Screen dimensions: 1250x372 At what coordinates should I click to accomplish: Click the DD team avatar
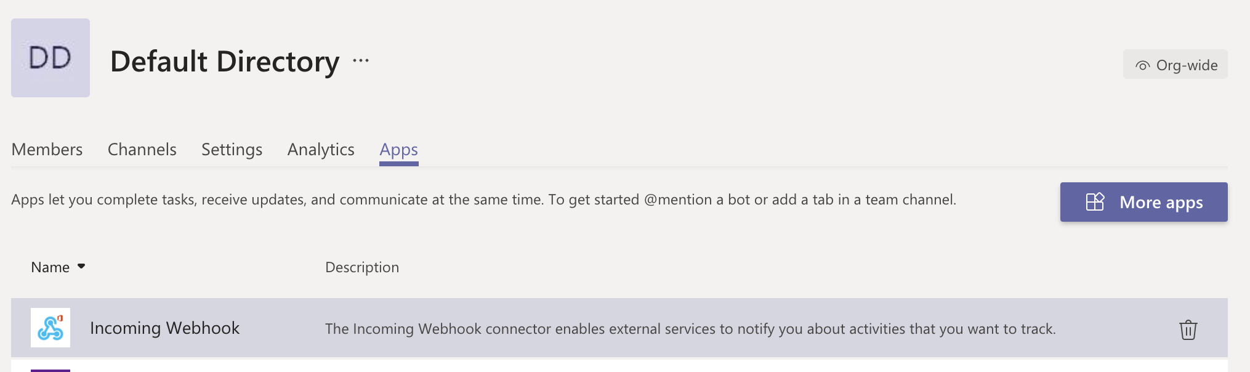click(x=50, y=58)
